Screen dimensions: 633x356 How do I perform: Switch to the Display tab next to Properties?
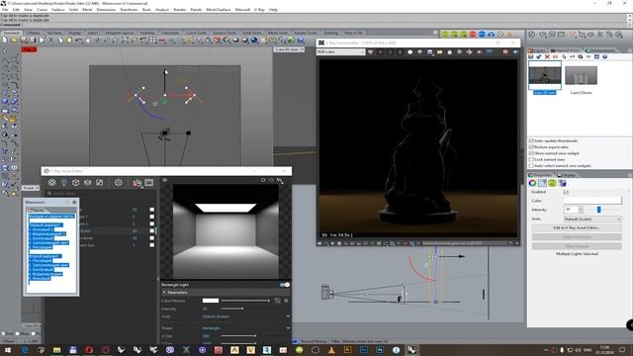(567, 175)
